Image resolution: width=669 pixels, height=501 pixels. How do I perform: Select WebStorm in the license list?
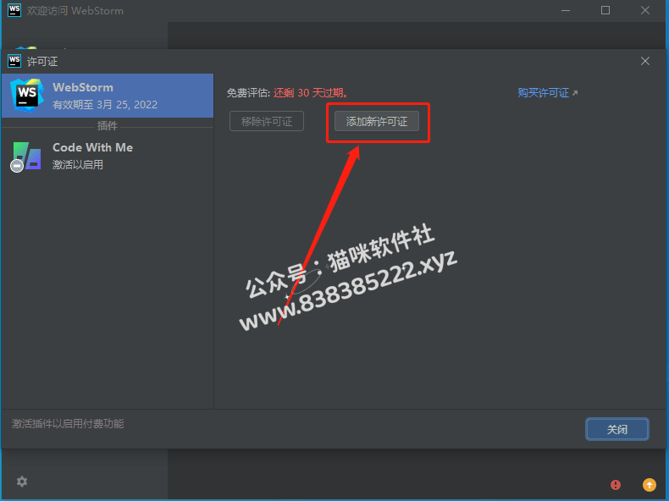click(x=108, y=96)
